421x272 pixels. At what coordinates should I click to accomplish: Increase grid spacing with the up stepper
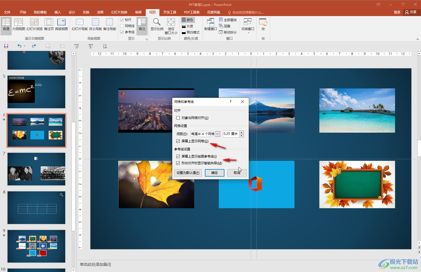(241, 132)
